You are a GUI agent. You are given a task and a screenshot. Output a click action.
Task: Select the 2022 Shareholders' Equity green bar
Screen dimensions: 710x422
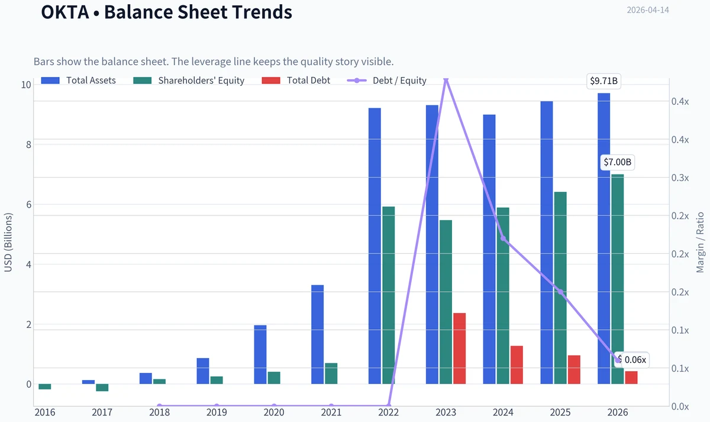[388, 295]
